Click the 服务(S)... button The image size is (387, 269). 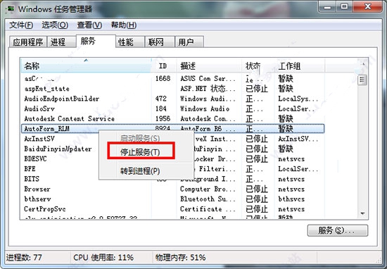(x=337, y=230)
